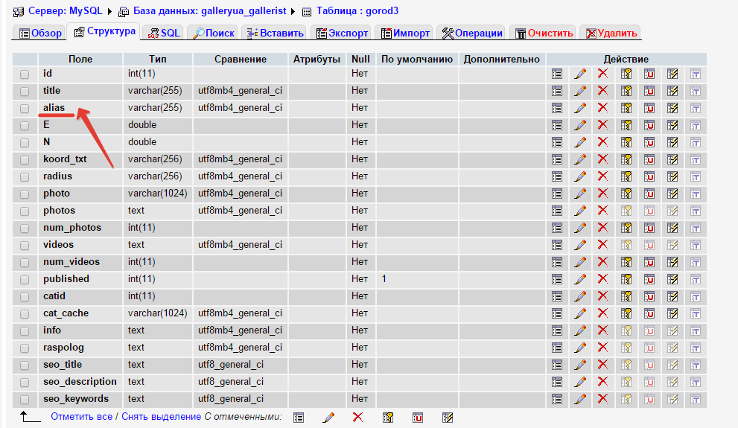Click the default value '1' of published

click(384, 279)
